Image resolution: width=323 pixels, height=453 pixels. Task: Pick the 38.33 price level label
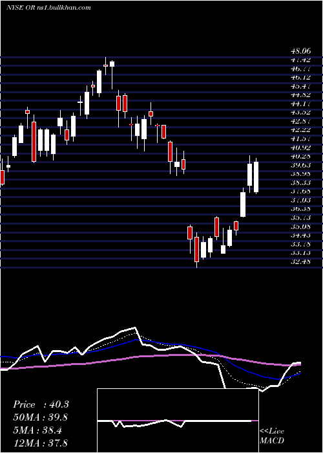(x=300, y=182)
